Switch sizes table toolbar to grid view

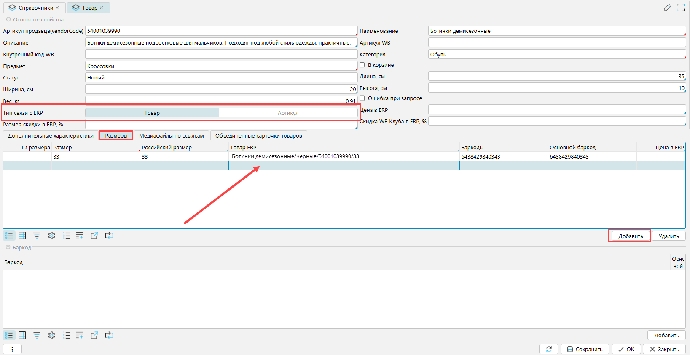click(x=22, y=236)
